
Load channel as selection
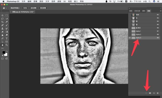click(x=146, y=93)
